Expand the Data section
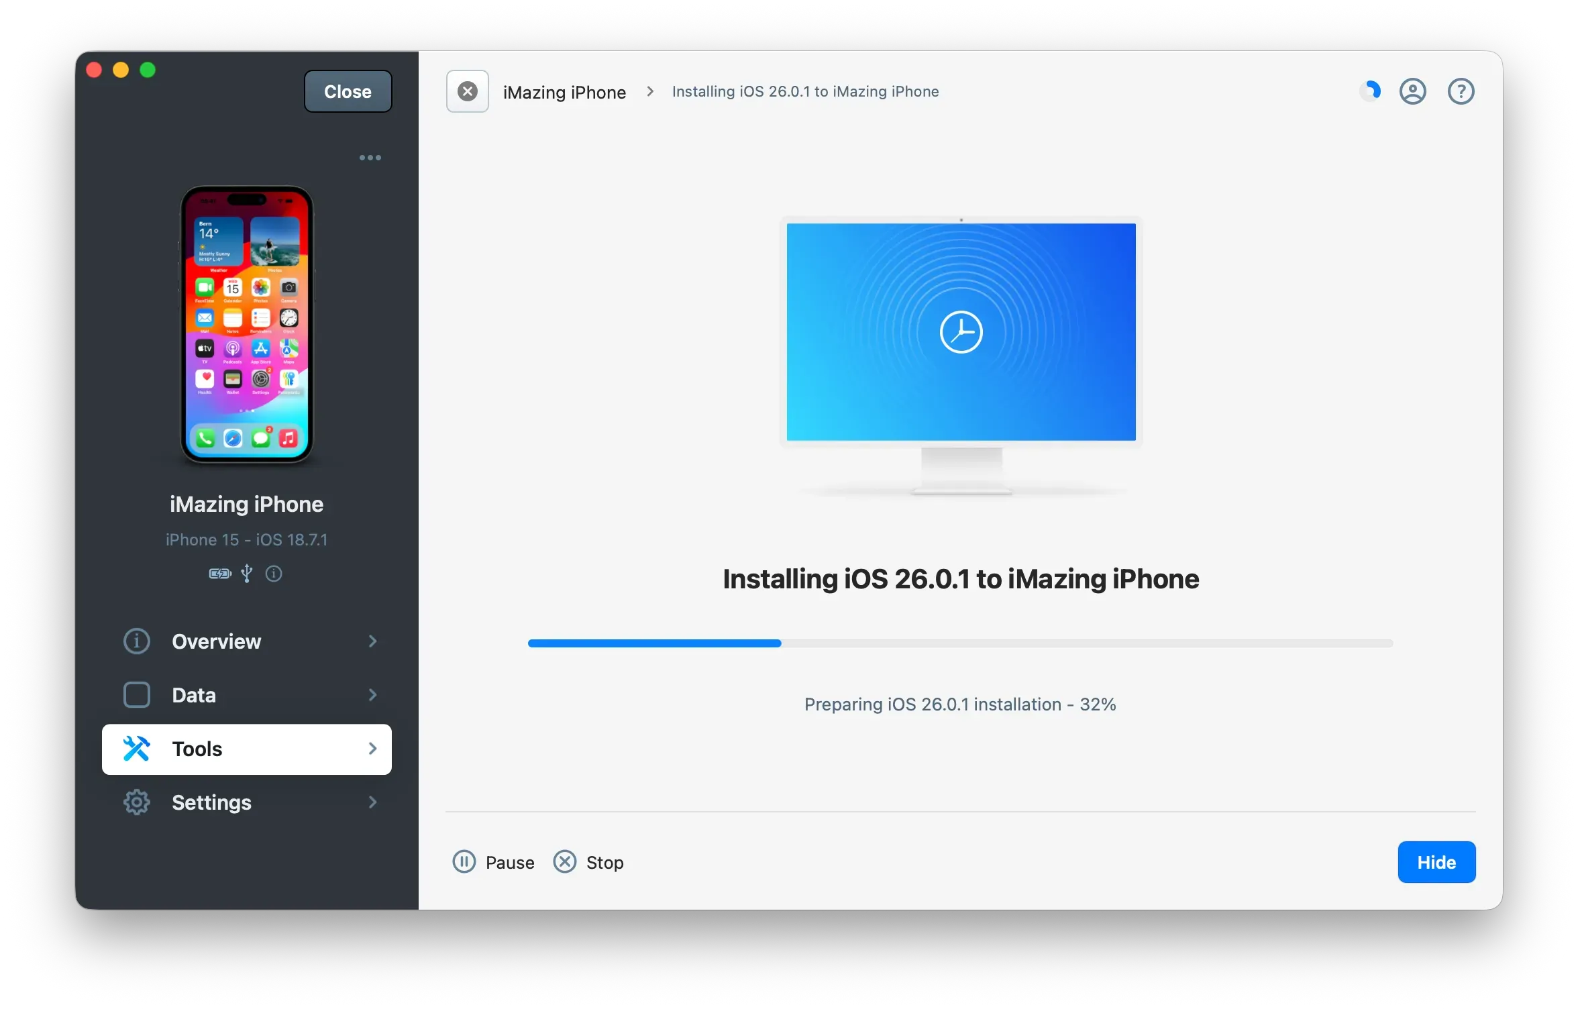Screen dimensions: 1578x1009 tap(373, 695)
